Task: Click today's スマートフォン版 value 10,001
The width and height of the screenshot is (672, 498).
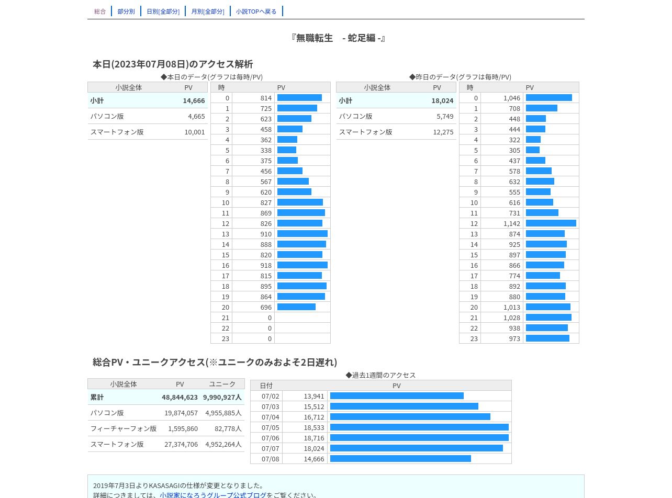Action: tap(195, 132)
